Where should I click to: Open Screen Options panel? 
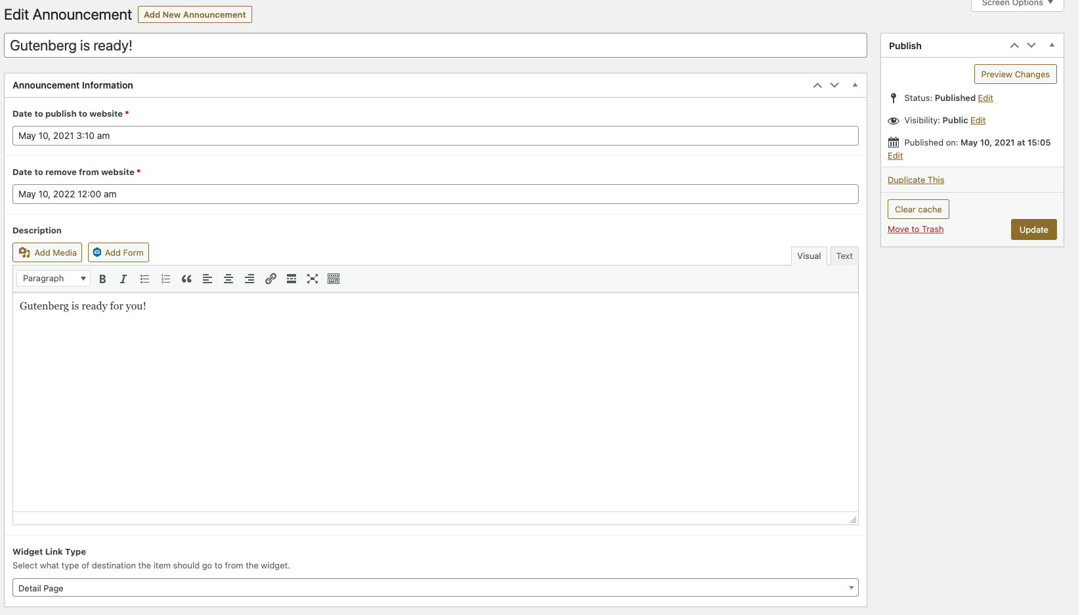1017,3
